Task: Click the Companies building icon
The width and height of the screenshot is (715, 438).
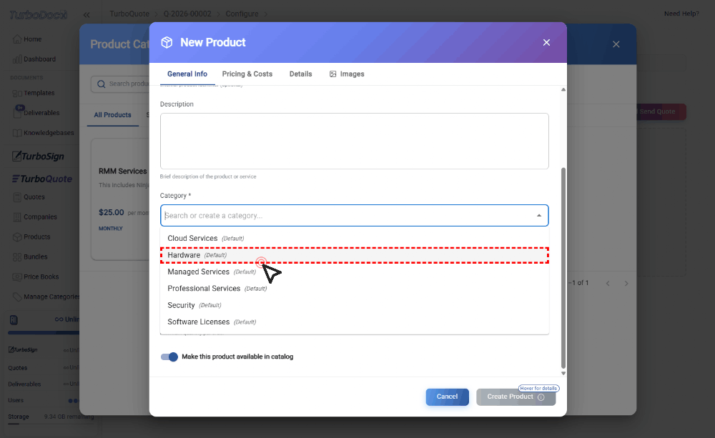Action: (x=17, y=217)
